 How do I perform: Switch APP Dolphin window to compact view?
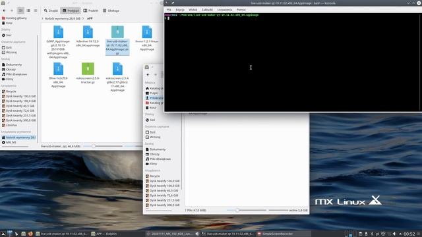[28, 11]
